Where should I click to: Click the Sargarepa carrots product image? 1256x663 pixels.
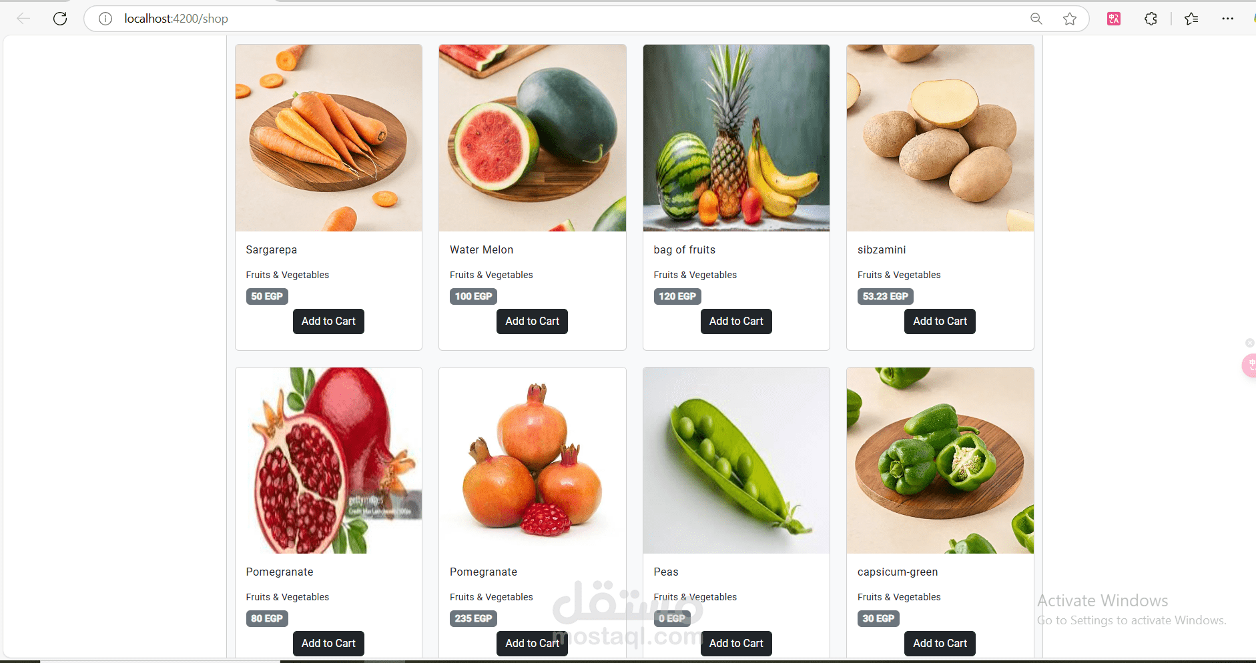(x=328, y=138)
